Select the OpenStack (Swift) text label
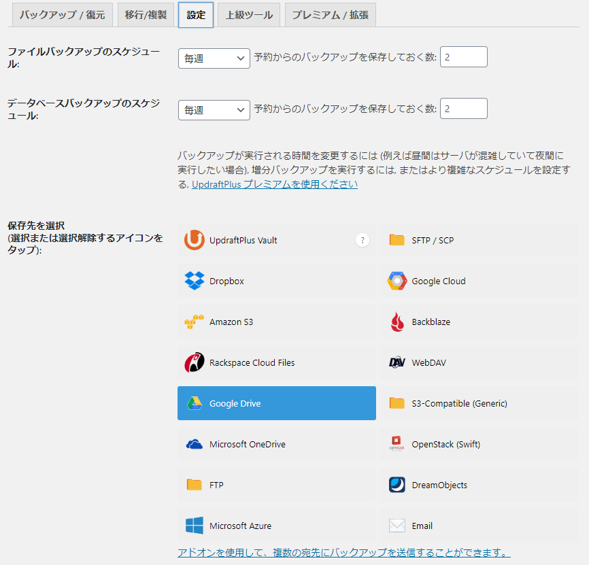 (x=446, y=445)
